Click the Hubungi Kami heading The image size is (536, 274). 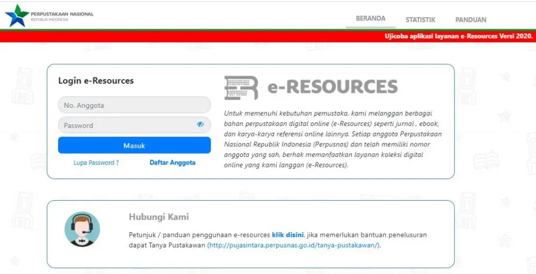[159, 217]
